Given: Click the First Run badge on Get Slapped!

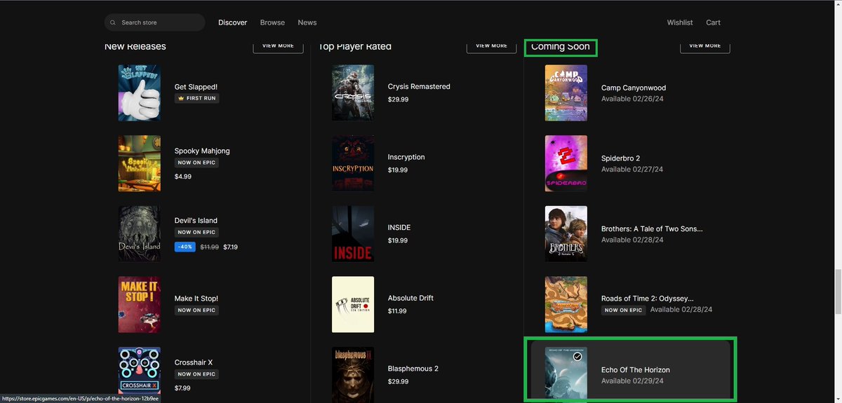Looking at the screenshot, I should [197, 98].
